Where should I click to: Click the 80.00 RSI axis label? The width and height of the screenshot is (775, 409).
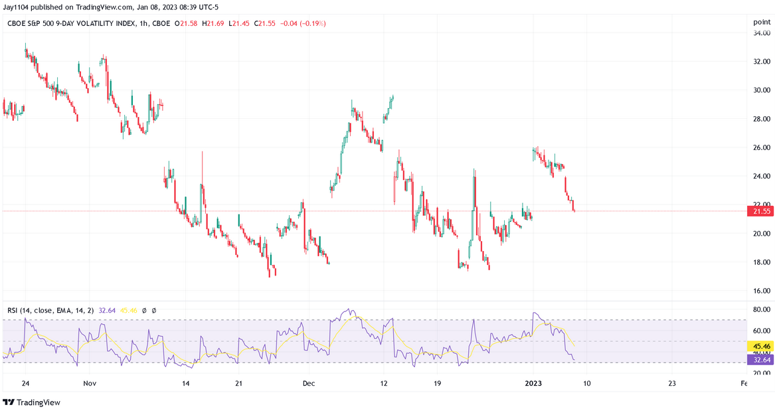pyautogui.click(x=762, y=309)
